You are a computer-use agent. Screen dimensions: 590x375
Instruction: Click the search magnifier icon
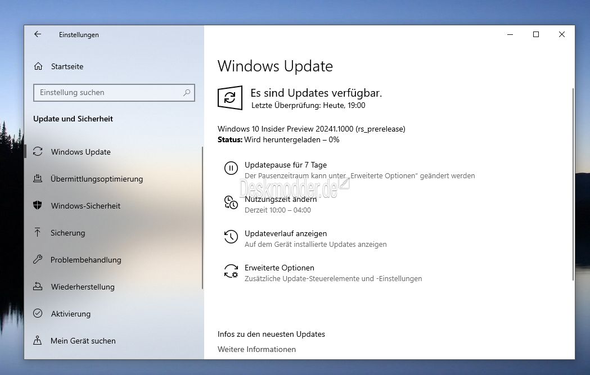click(187, 93)
